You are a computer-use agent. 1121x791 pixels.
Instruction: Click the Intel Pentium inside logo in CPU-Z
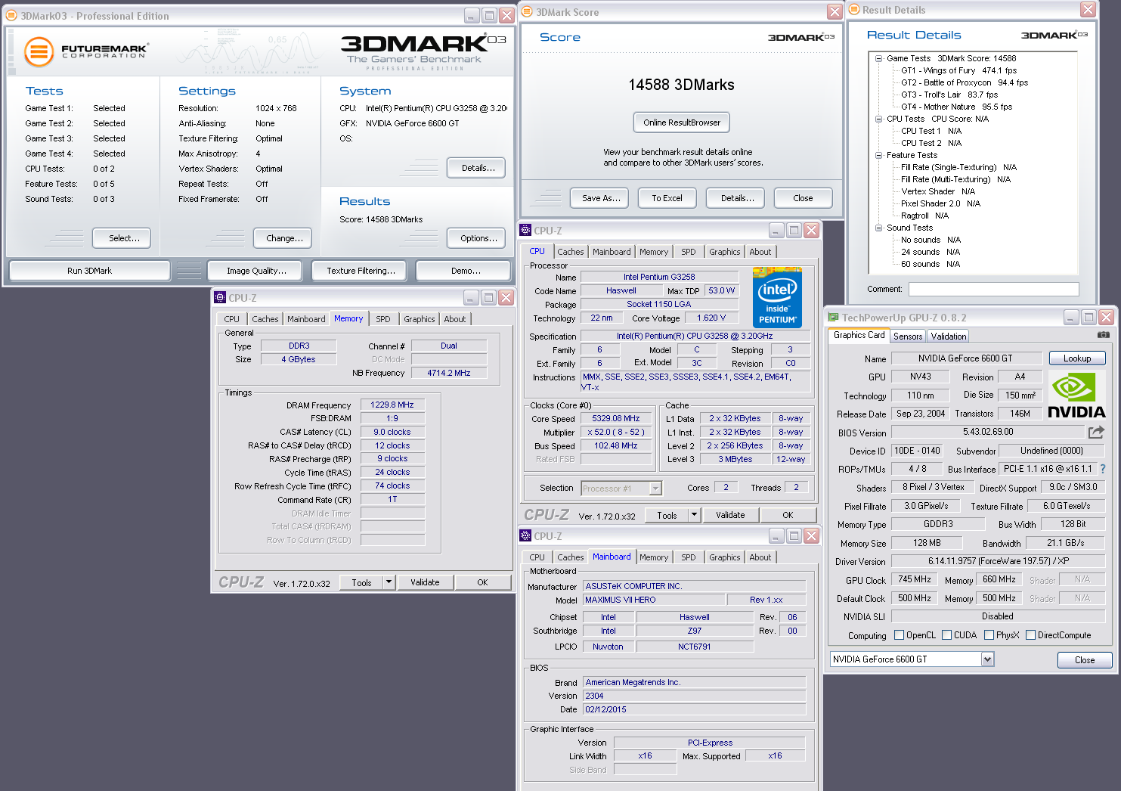(777, 296)
